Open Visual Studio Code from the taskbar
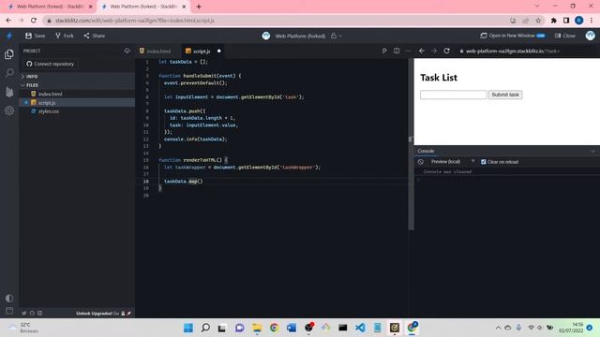The image size is (600, 337). [x=360, y=328]
